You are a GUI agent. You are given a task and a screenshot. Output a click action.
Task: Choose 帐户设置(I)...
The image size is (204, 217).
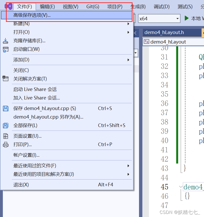pyautogui.click(x=67, y=155)
